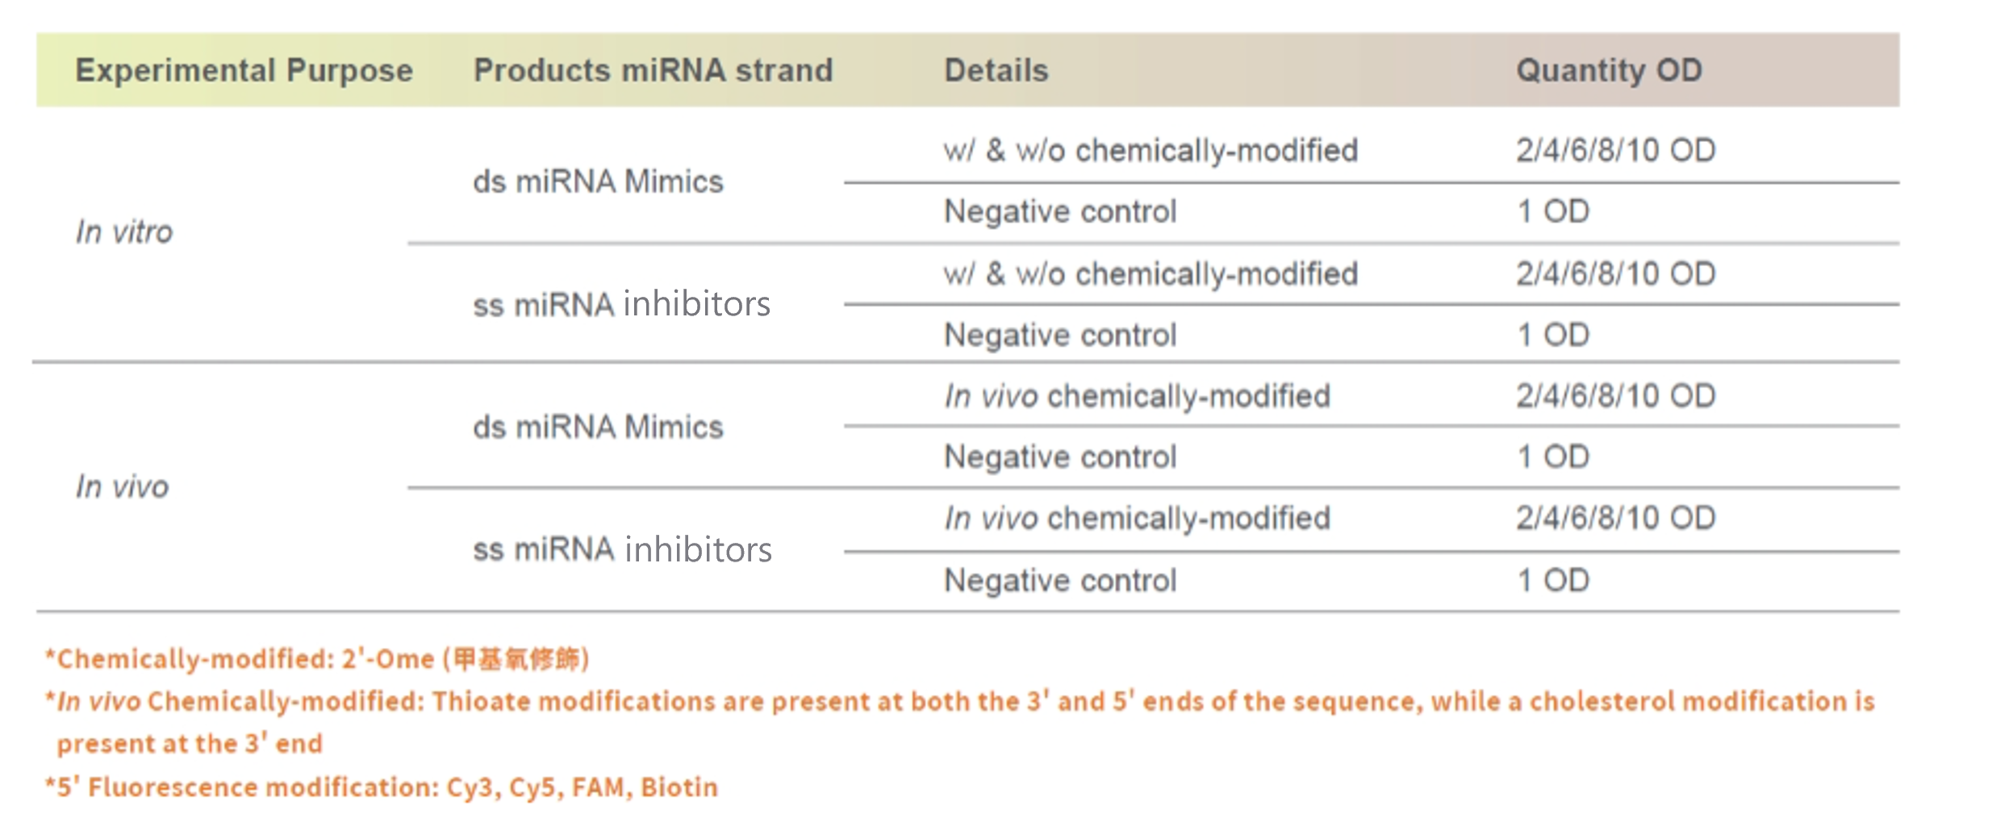Select first Negative control detail cell

(x=1060, y=212)
